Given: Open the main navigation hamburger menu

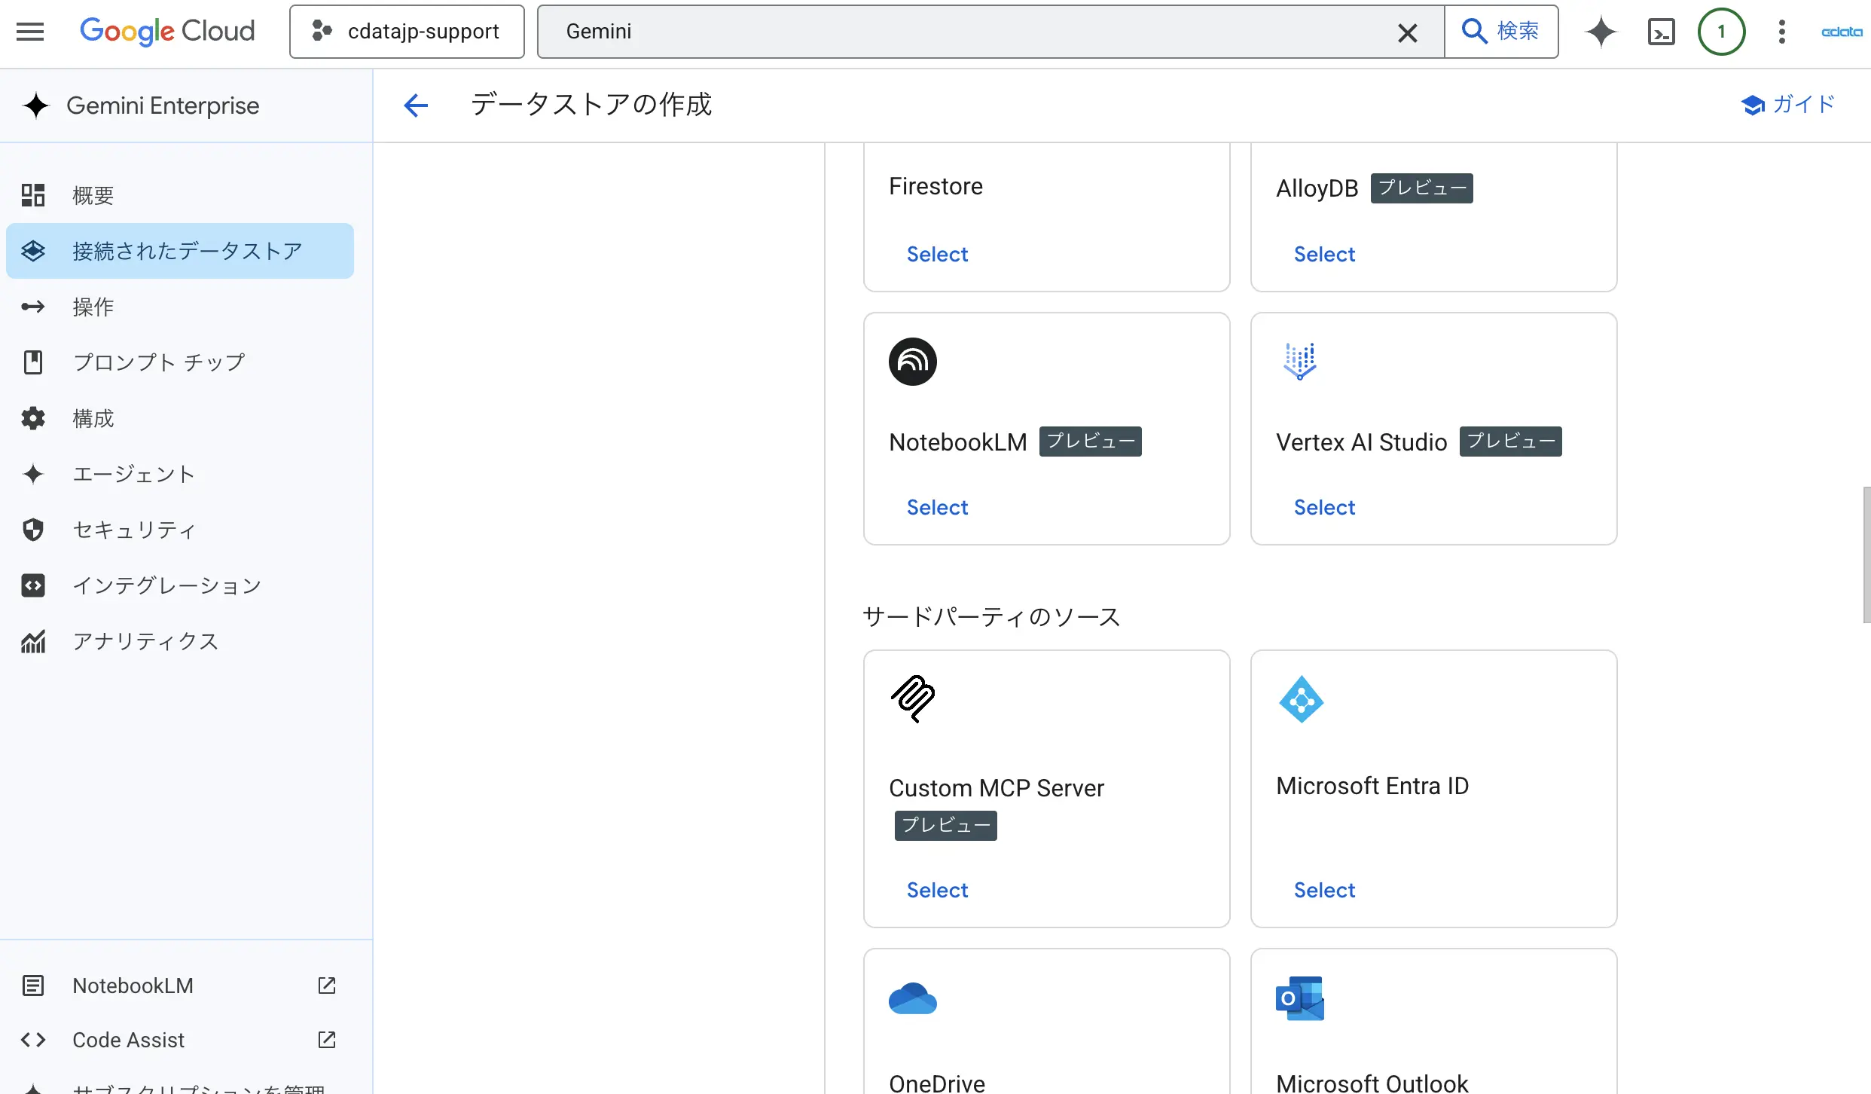Looking at the screenshot, I should (x=30, y=32).
